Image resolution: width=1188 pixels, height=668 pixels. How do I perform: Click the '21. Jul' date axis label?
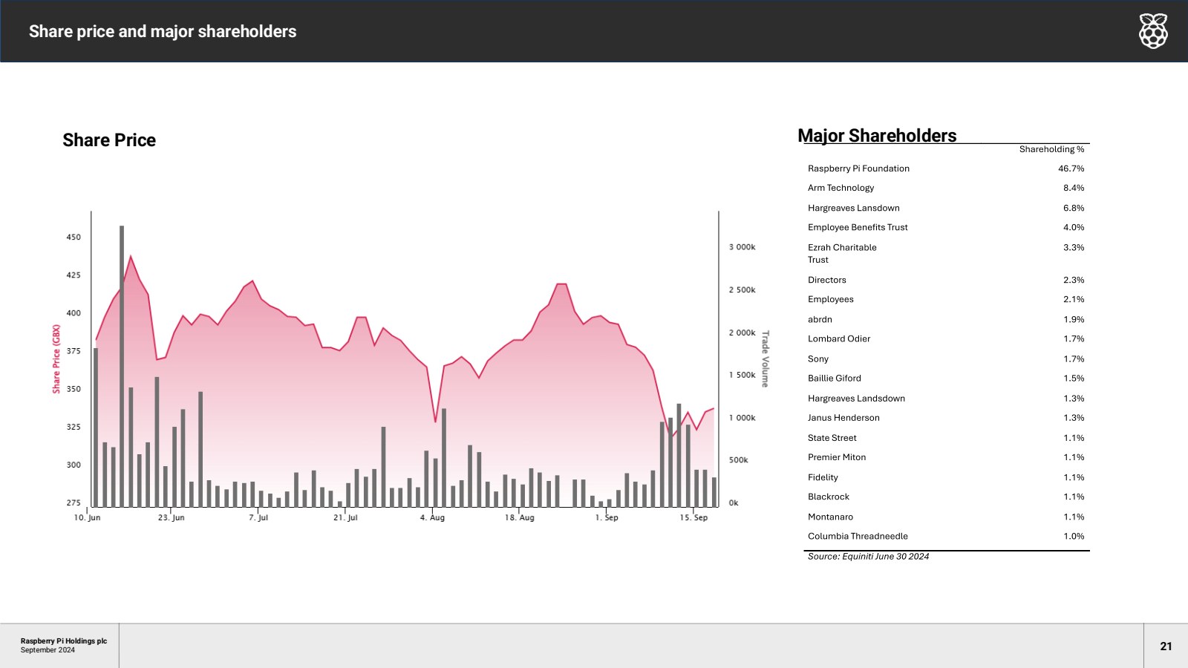tap(345, 517)
